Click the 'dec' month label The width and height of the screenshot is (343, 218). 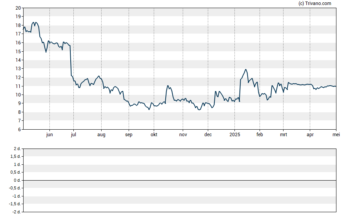click(x=208, y=135)
